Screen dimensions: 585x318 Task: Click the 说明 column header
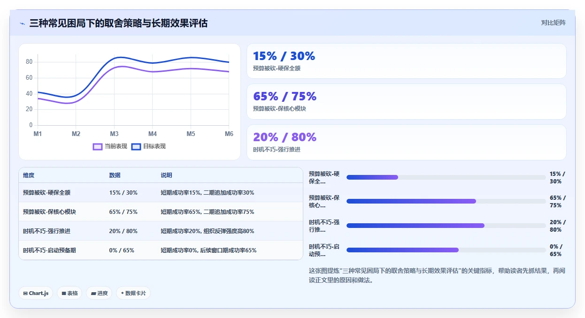pyautogui.click(x=167, y=175)
